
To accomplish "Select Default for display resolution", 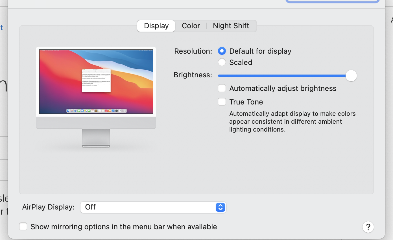I will [x=222, y=51].
